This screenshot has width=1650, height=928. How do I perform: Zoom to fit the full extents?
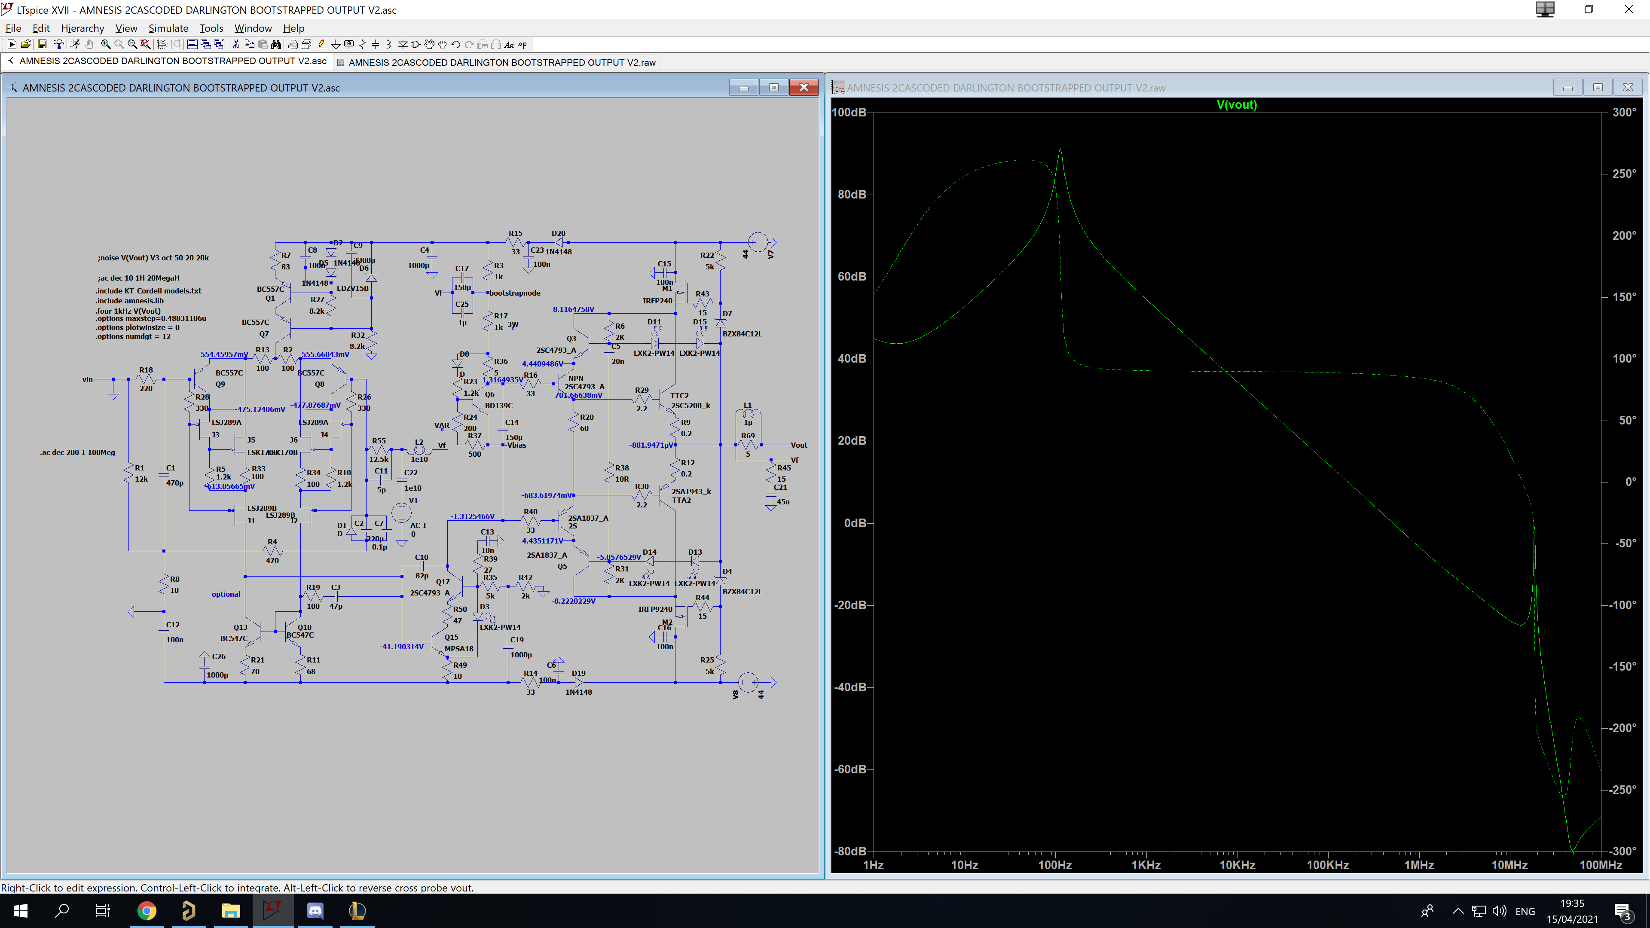point(145,44)
